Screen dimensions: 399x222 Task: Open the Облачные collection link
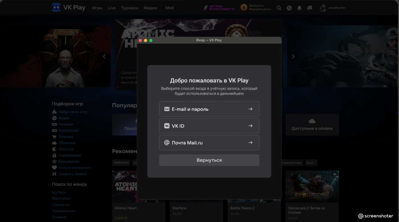67,143
